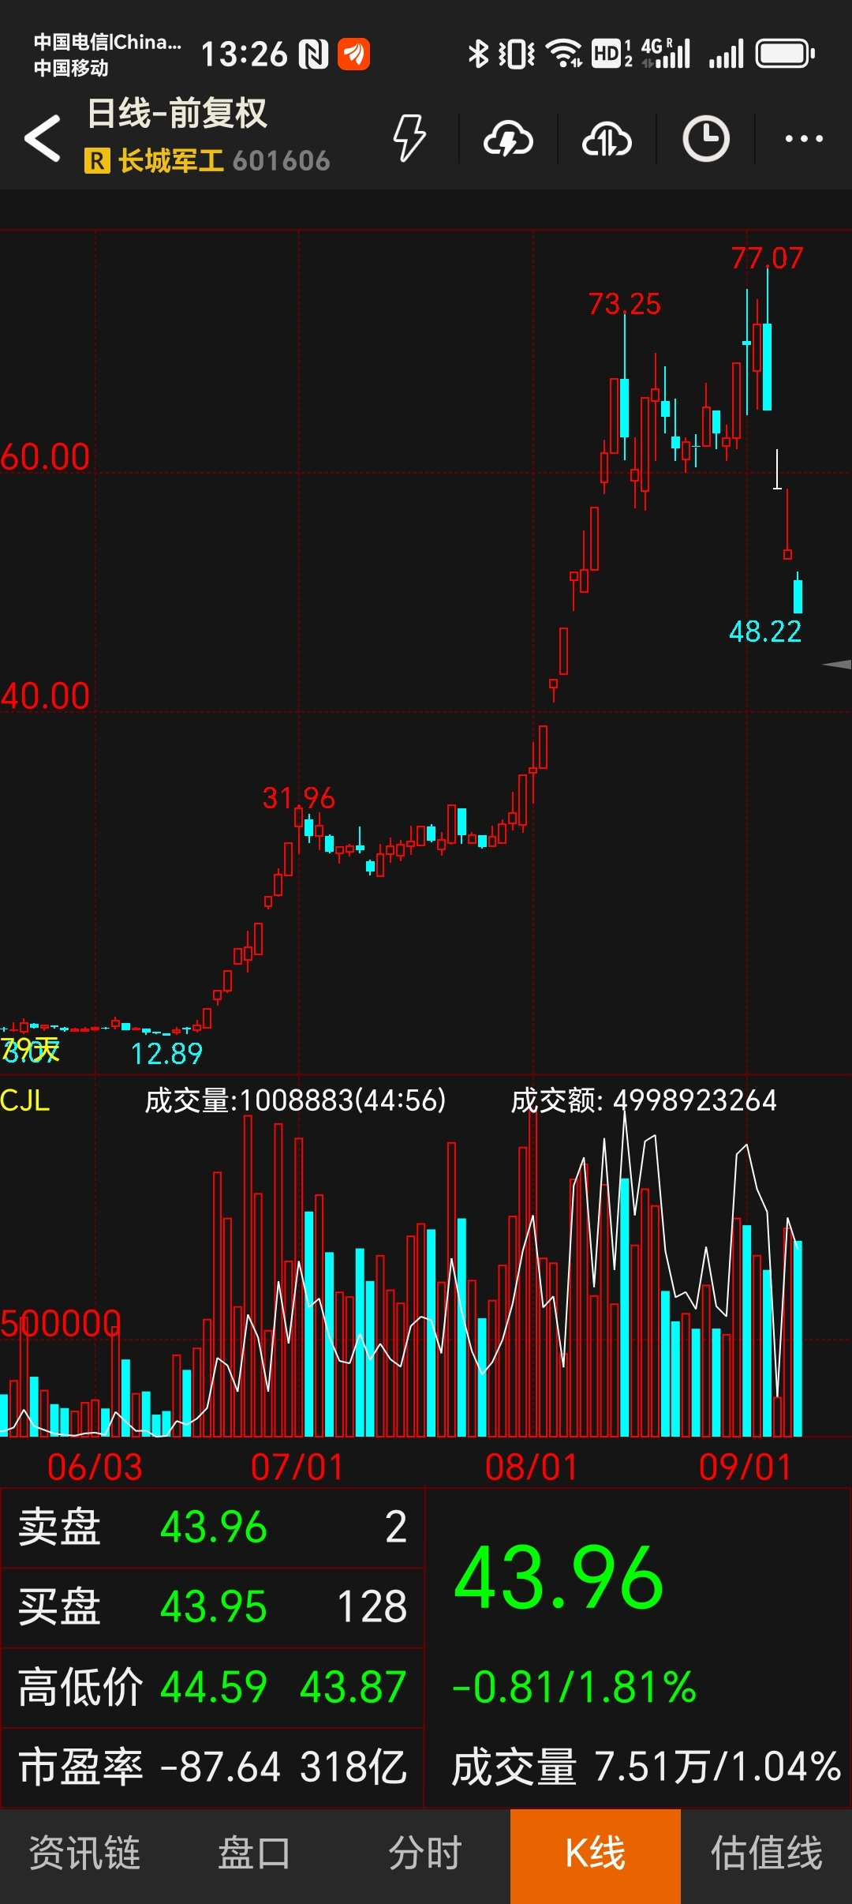The height and width of the screenshot is (1904, 852).
Task: Tap the white crosshair candle marker
Action: [777, 470]
